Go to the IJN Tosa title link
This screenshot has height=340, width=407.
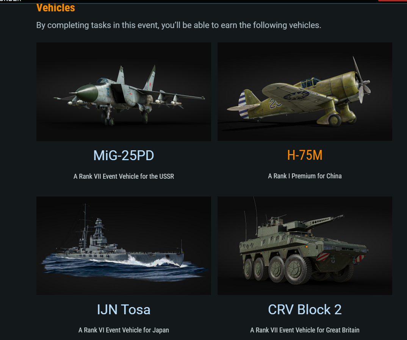(x=124, y=310)
